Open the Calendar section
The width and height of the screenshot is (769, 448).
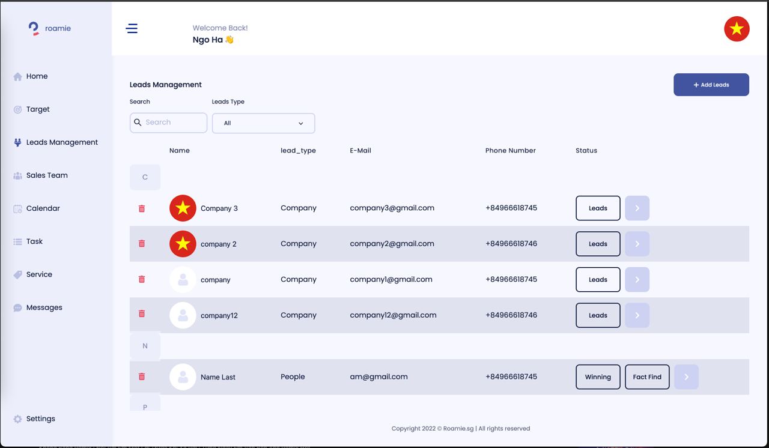(43, 208)
